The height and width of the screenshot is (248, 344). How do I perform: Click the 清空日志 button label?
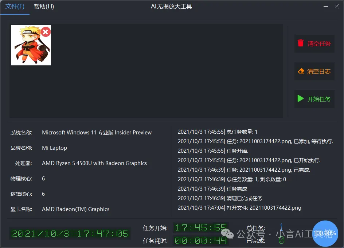319,72
